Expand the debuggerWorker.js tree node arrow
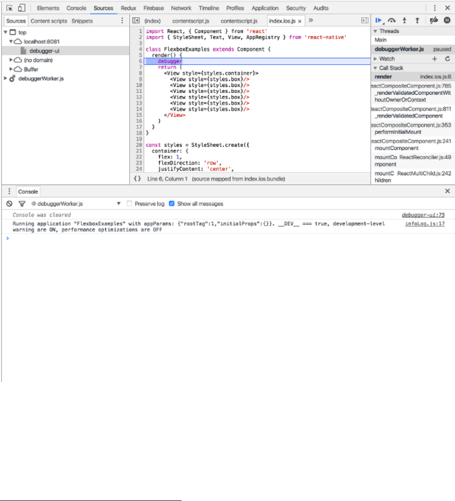This screenshot has height=501, width=455. pos(5,78)
